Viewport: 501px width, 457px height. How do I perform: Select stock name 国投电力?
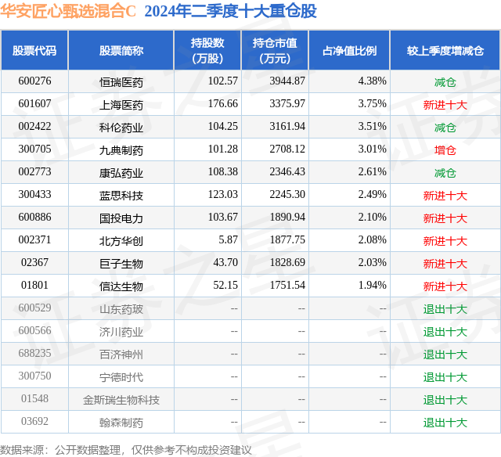(x=121, y=218)
